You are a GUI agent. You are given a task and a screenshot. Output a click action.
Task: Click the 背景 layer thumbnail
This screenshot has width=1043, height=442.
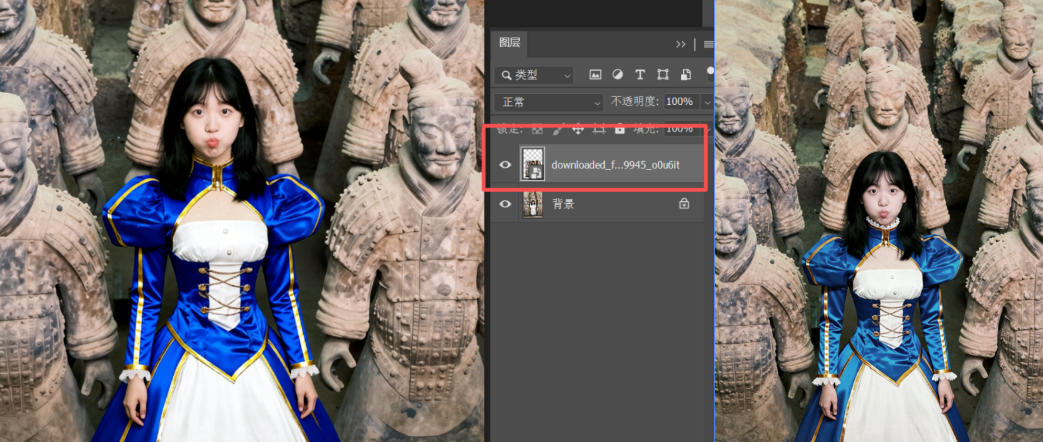pos(533,204)
